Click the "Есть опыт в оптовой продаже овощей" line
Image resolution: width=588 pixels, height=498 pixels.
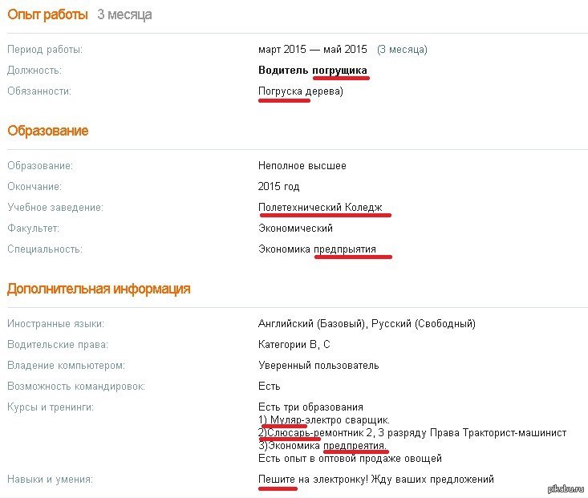(x=350, y=459)
